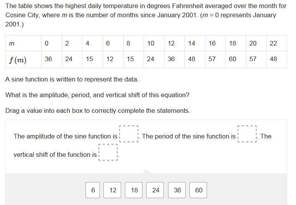
Task: Select table cell m equals 0
Action: click(x=47, y=44)
